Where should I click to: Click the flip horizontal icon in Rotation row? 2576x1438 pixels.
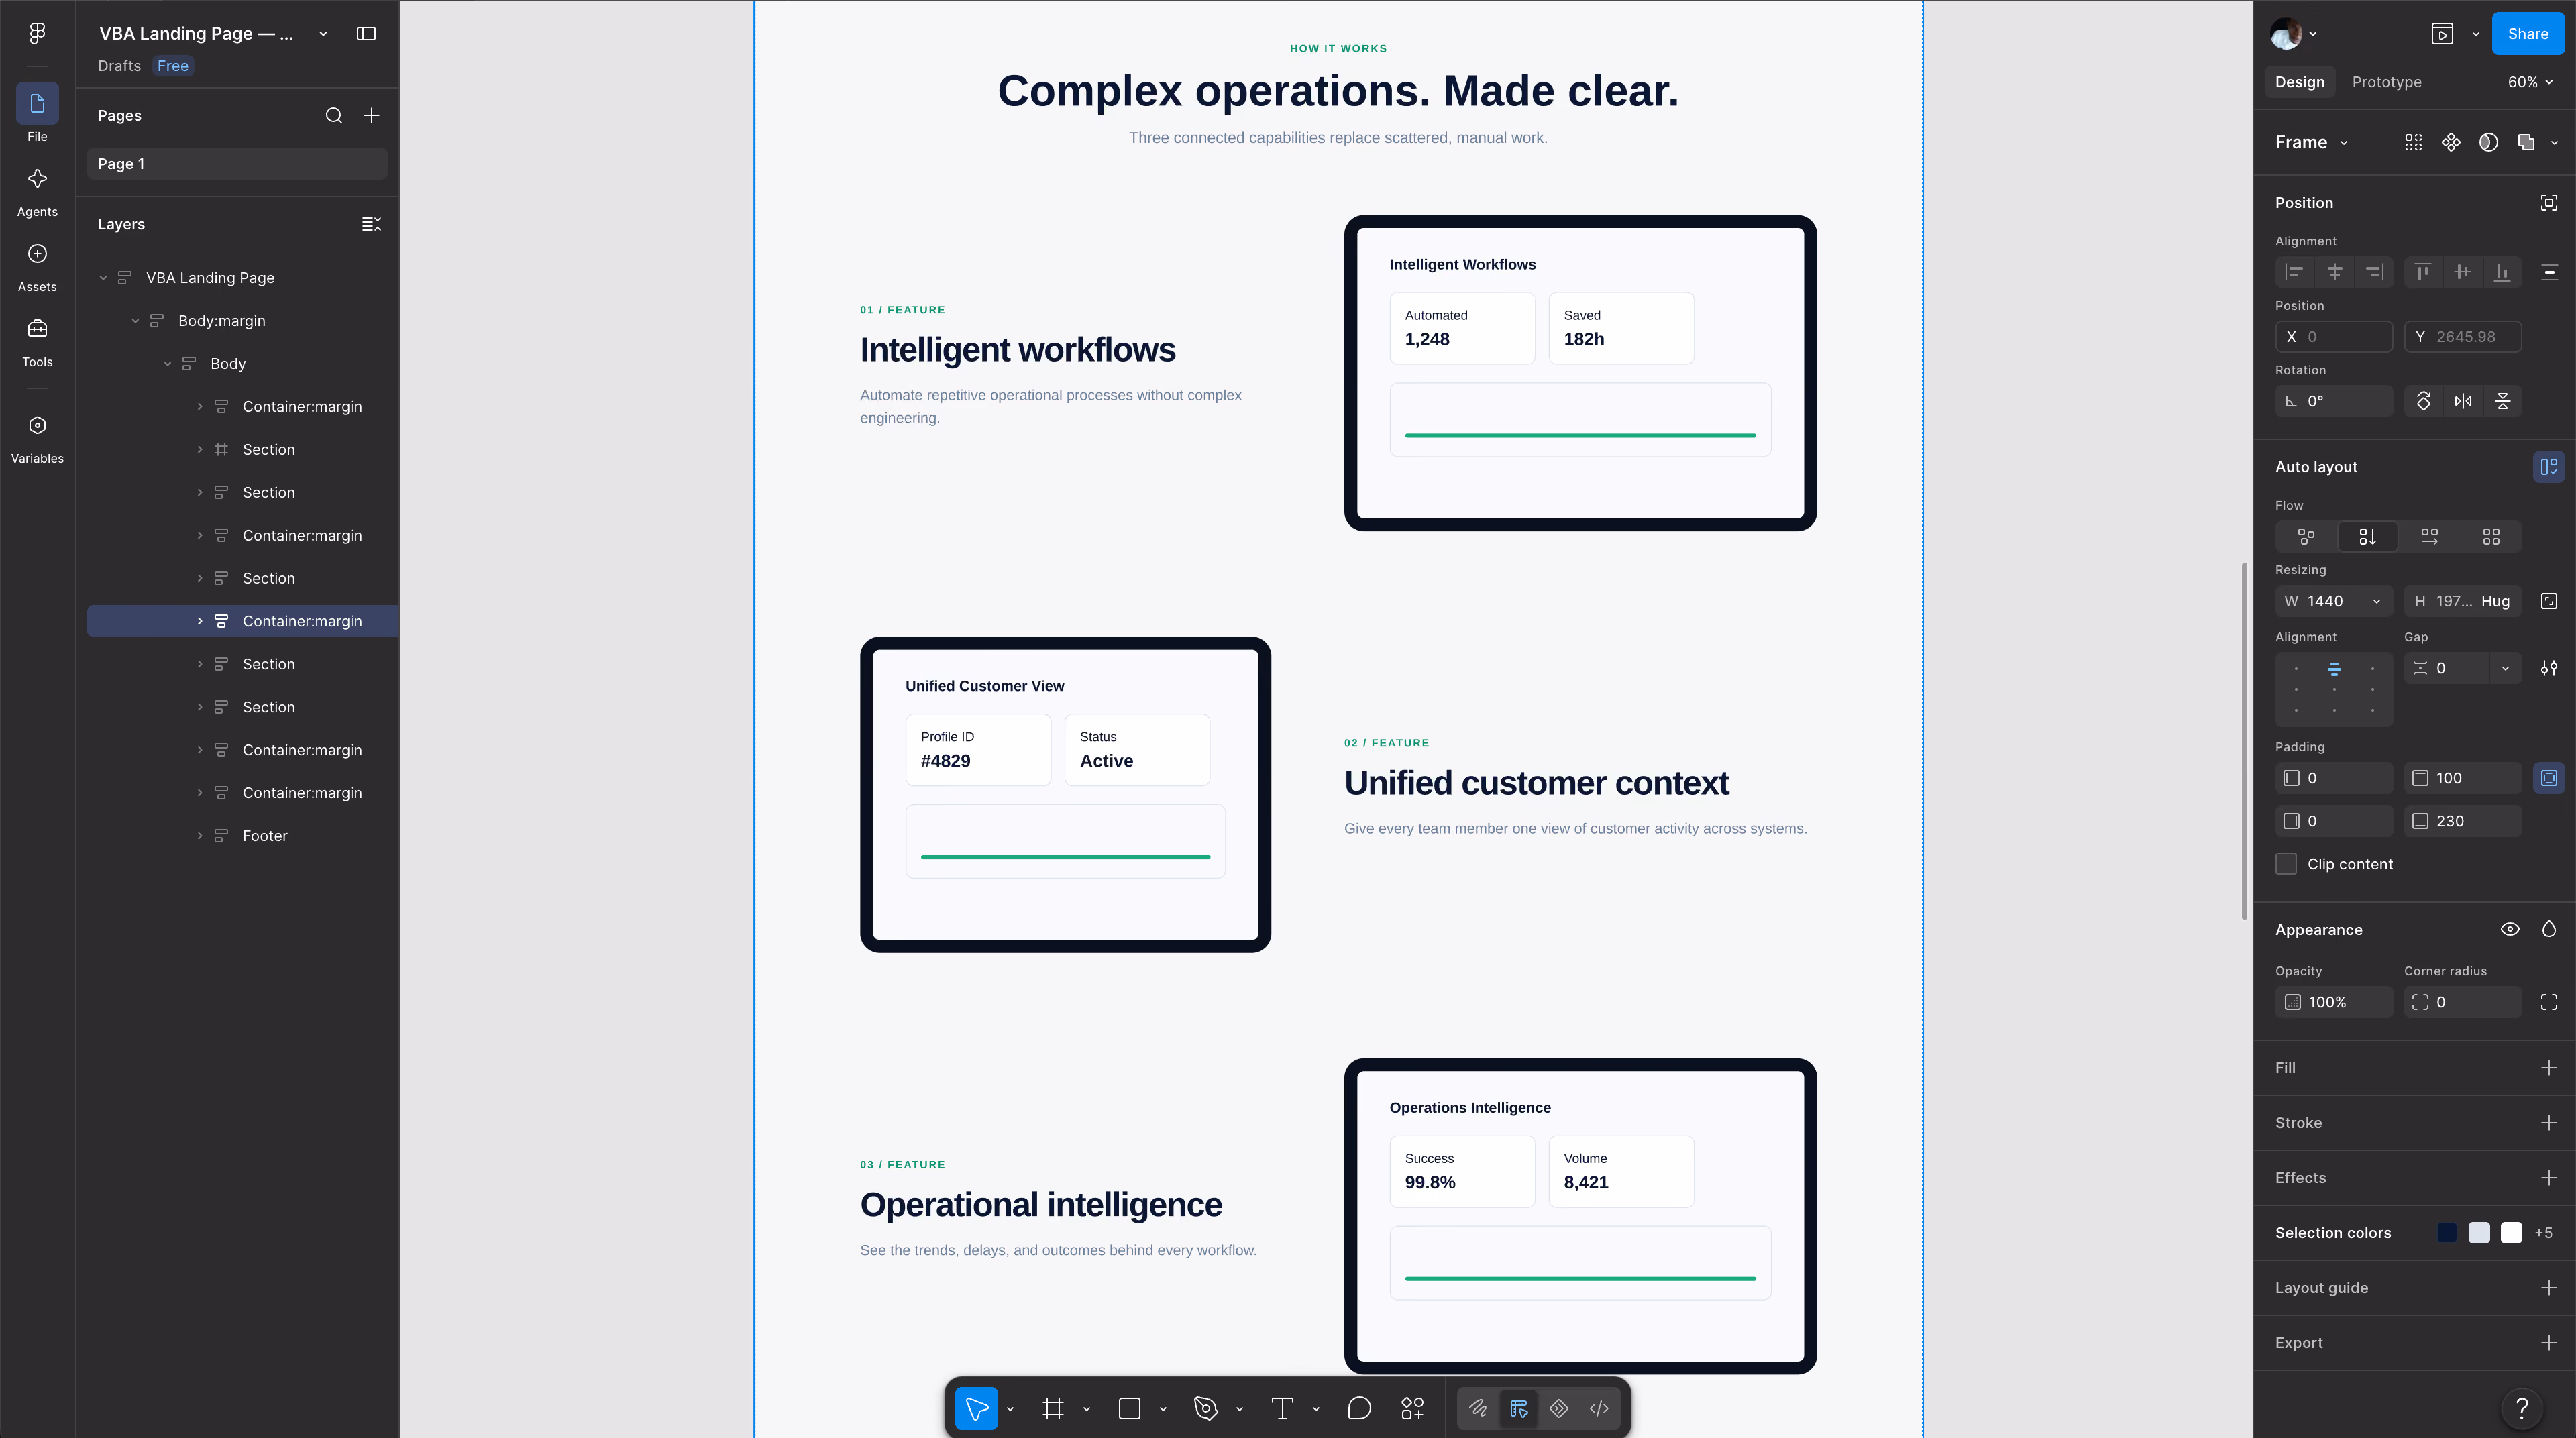[x=2463, y=401]
